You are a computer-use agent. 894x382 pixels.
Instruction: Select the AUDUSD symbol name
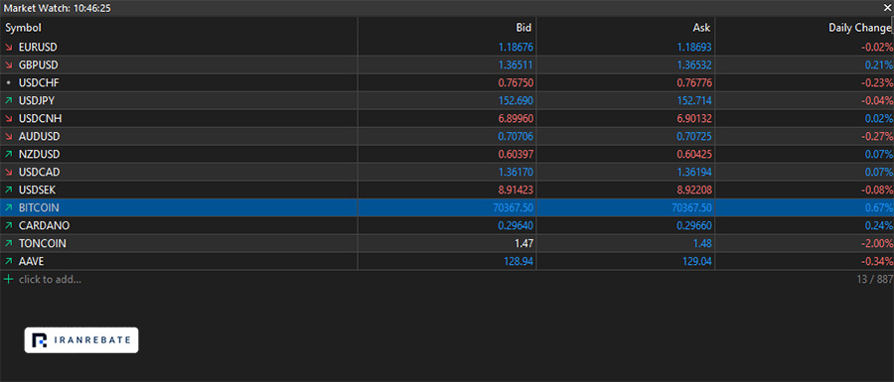point(39,137)
